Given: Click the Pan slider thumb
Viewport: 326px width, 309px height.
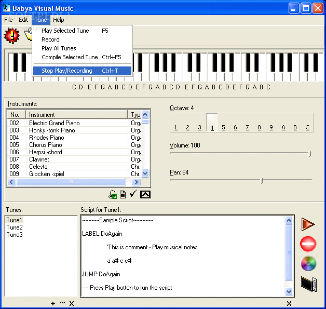Looking at the screenshot, I should tap(262, 181).
